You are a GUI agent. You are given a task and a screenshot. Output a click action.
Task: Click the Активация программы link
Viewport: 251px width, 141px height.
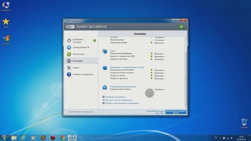(116, 97)
